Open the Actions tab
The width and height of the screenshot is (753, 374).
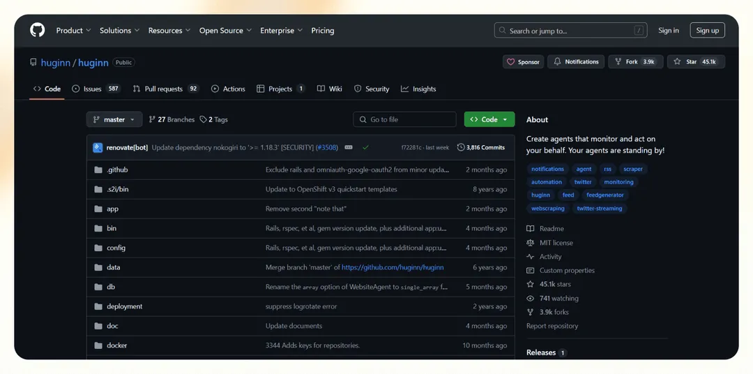coord(228,89)
